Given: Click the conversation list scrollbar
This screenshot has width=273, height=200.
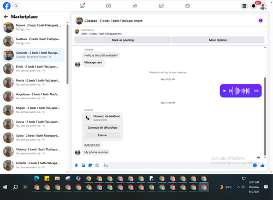Looking at the screenshot, I should tap(68, 54).
